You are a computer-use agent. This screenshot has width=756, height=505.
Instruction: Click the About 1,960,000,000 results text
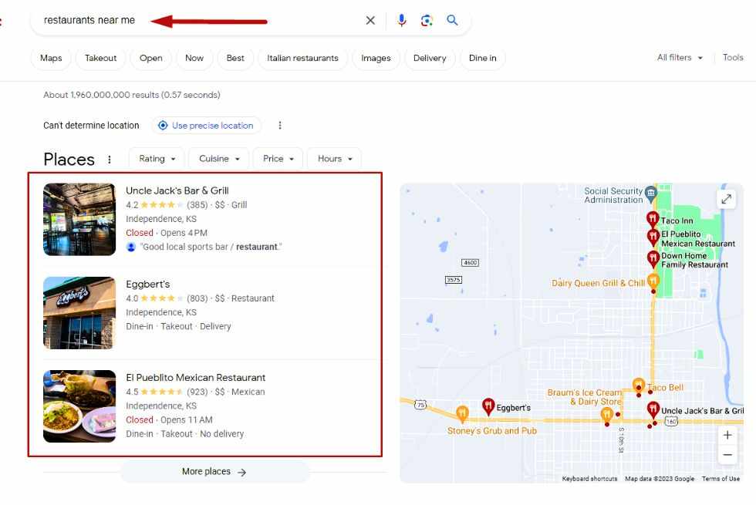click(x=132, y=95)
